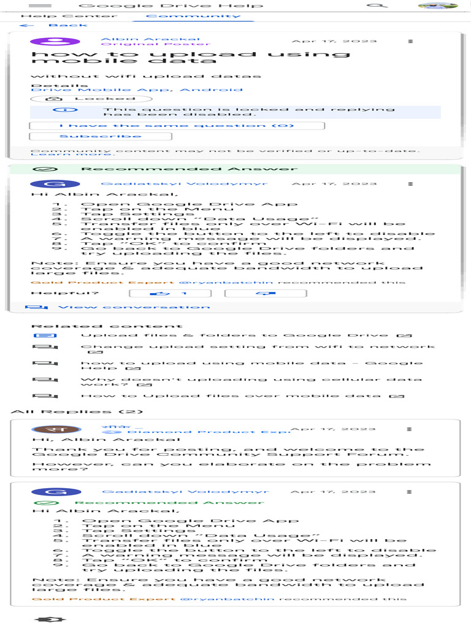Click the gear icon at page bottom
The image size is (471, 628).
click(x=50, y=619)
